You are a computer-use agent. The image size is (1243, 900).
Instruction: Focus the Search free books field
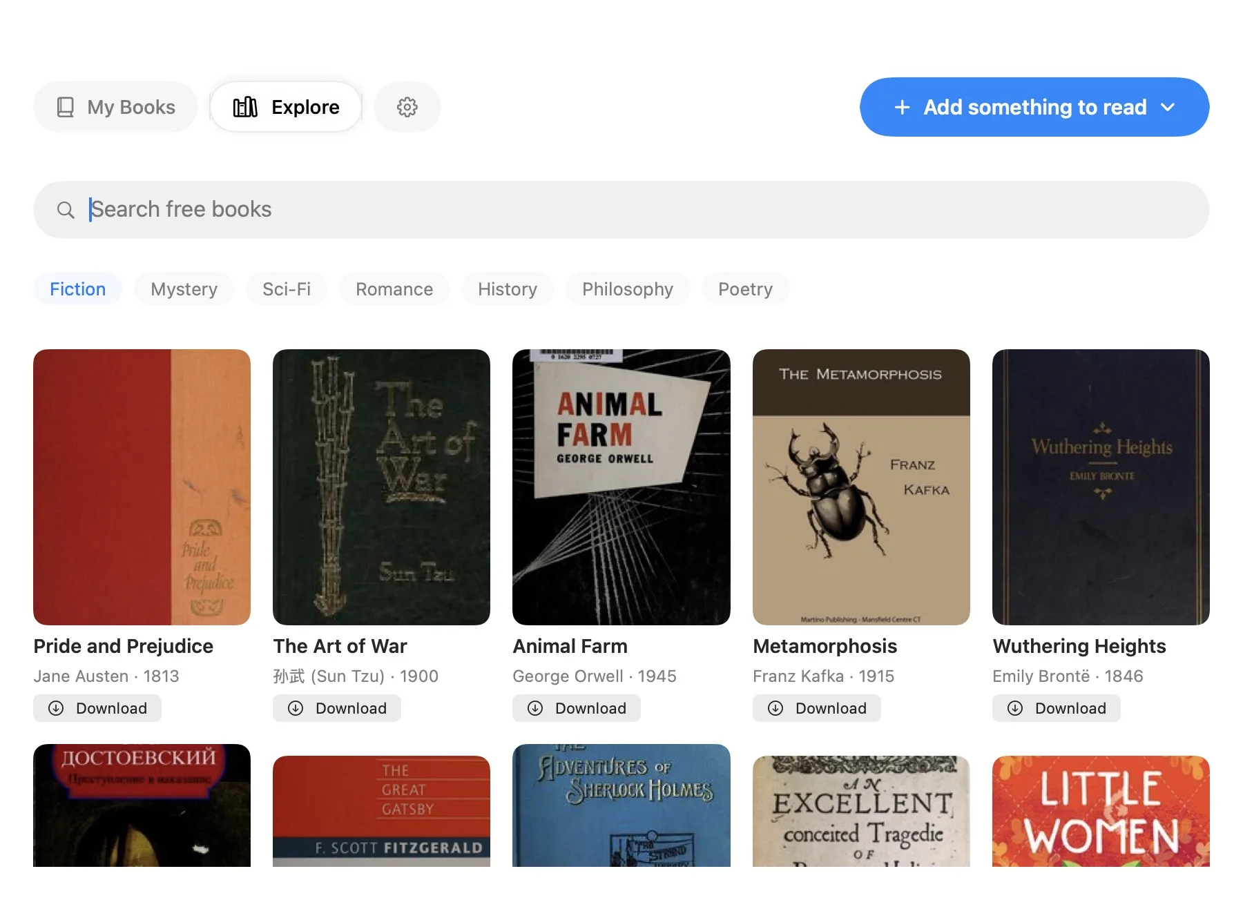[621, 210]
